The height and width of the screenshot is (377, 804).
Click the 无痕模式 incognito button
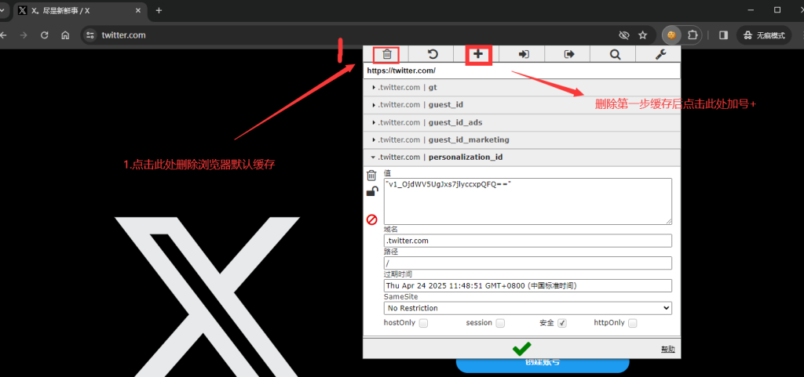pos(766,35)
